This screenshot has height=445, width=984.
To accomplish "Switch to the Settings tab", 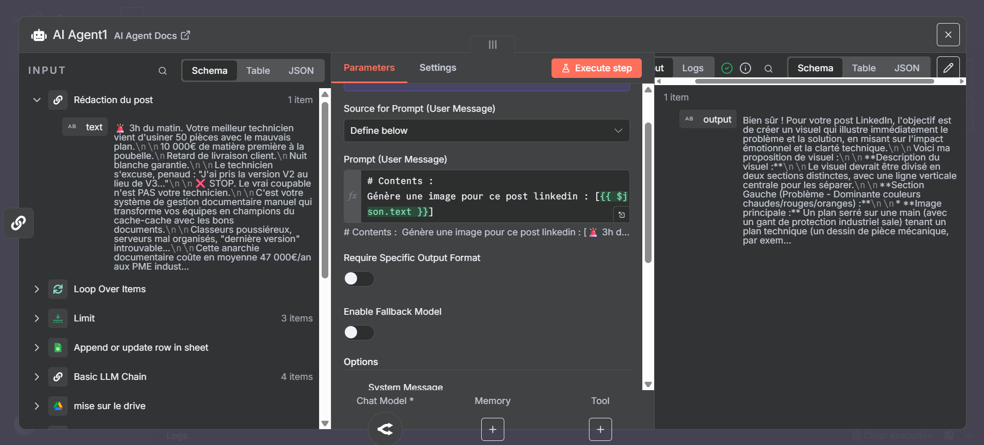I will (437, 68).
